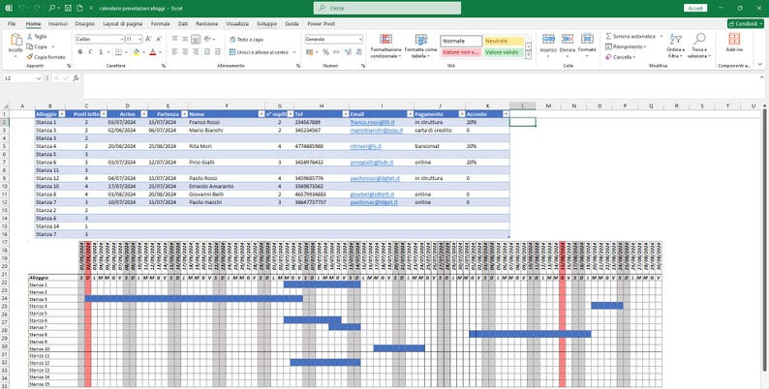Cut selection with the Taglia scissors
The height and width of the screenshot is (389, 769).
pos(30,37)
